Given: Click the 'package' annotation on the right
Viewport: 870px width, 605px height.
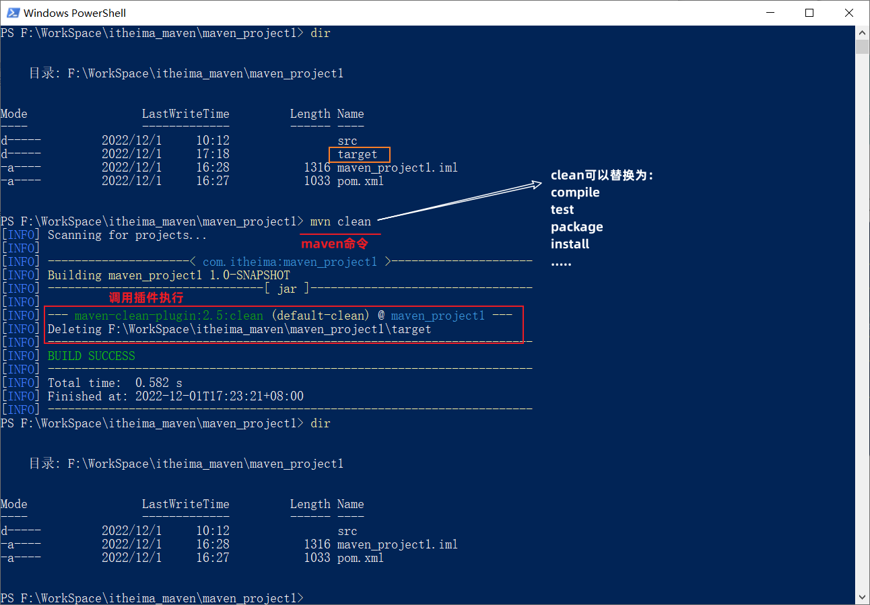Looking at the screenshot, I should (576, 227).
